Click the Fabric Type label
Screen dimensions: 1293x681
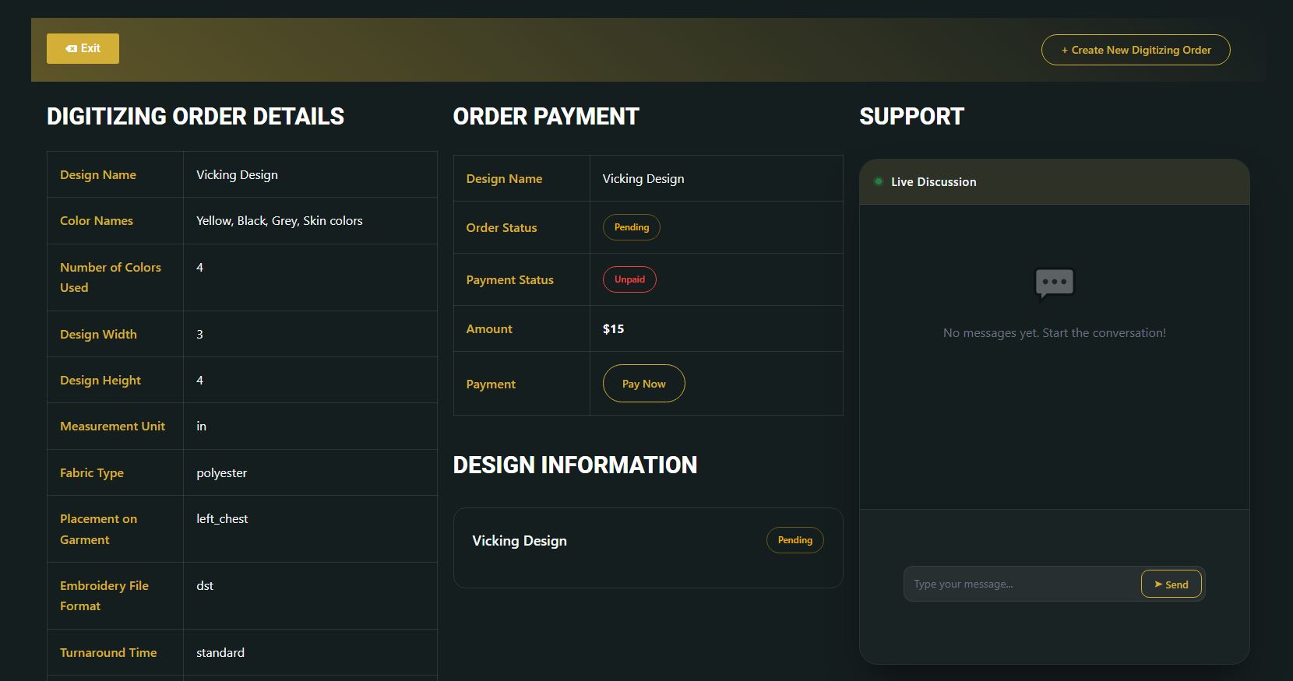pos(92,473)
